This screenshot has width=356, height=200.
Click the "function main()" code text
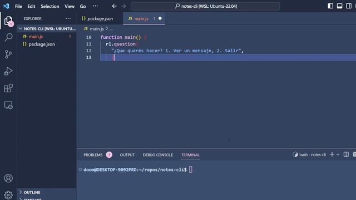(121, 37)
